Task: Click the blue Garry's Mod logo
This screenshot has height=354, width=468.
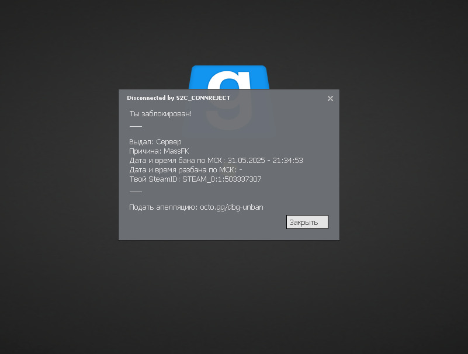Action: click(x=229, y=77)
